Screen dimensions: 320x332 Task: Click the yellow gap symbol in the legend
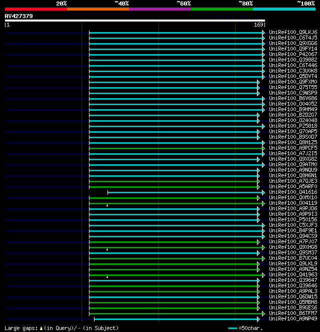tap(41, 328)
